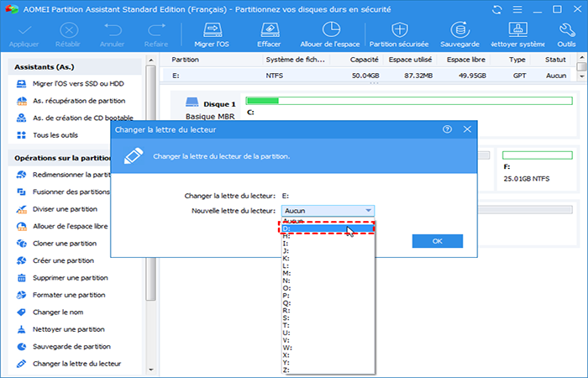Select the E: NTFS partition row
This screenshot has width=588, height=378.
[370, 76]
